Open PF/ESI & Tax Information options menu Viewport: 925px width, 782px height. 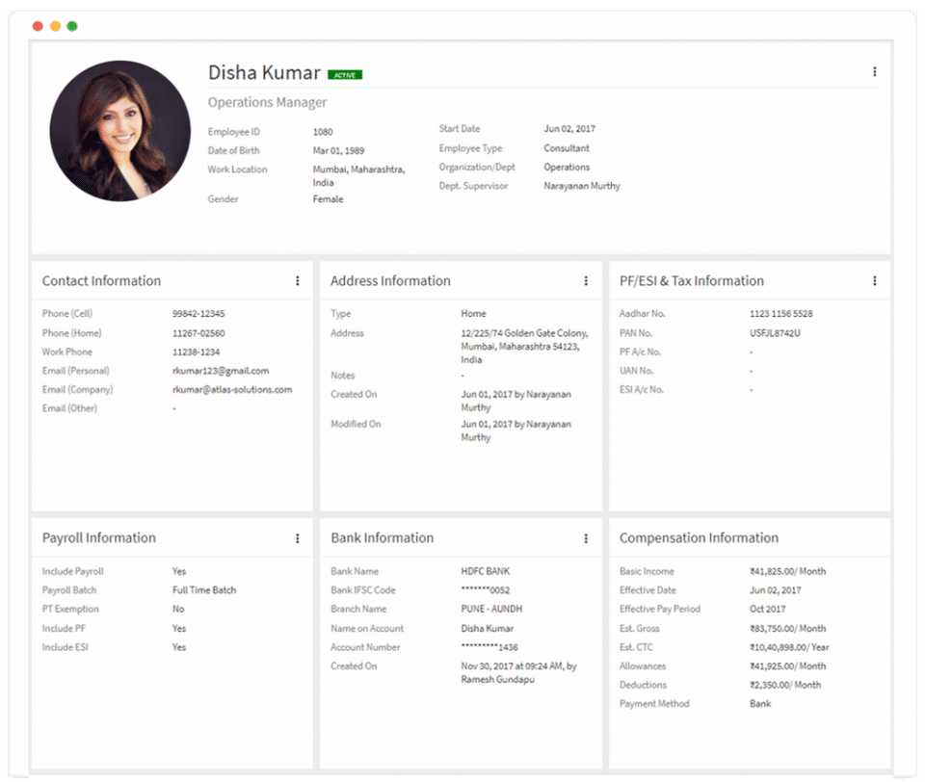874,281
